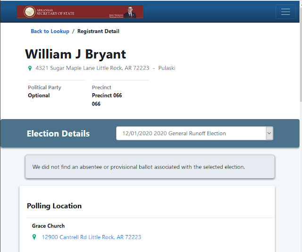Viewport: 302px width, 252px height.
Task: Click the Registrant Detail breadcrumb item
Action: pos(98,31)
